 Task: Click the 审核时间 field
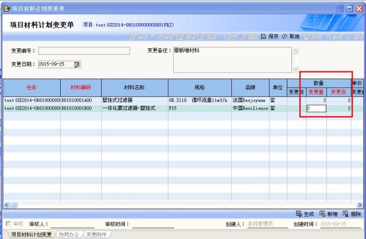tap(153, 224)
